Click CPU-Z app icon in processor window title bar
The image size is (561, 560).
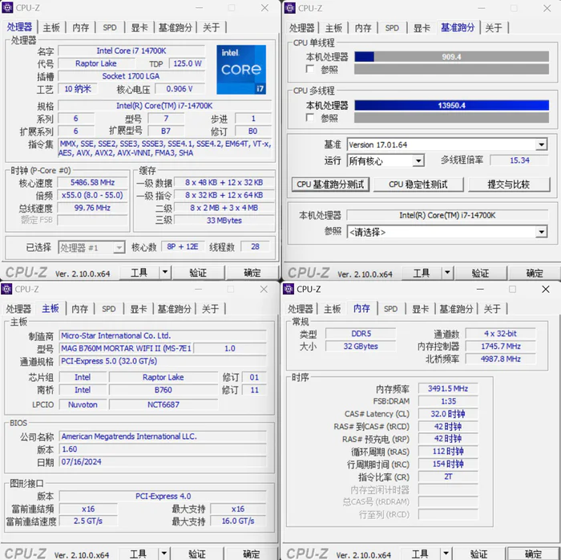coord(7,7)
